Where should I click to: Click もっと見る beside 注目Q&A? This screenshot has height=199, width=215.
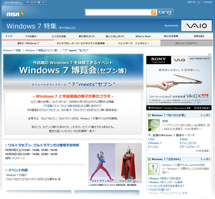(205, 159)
